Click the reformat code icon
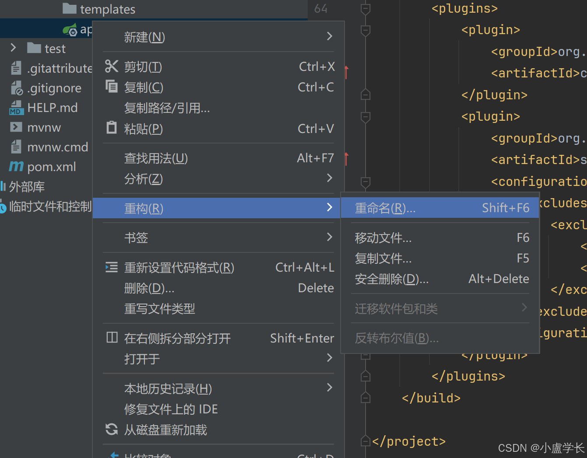 coord(112,267)
